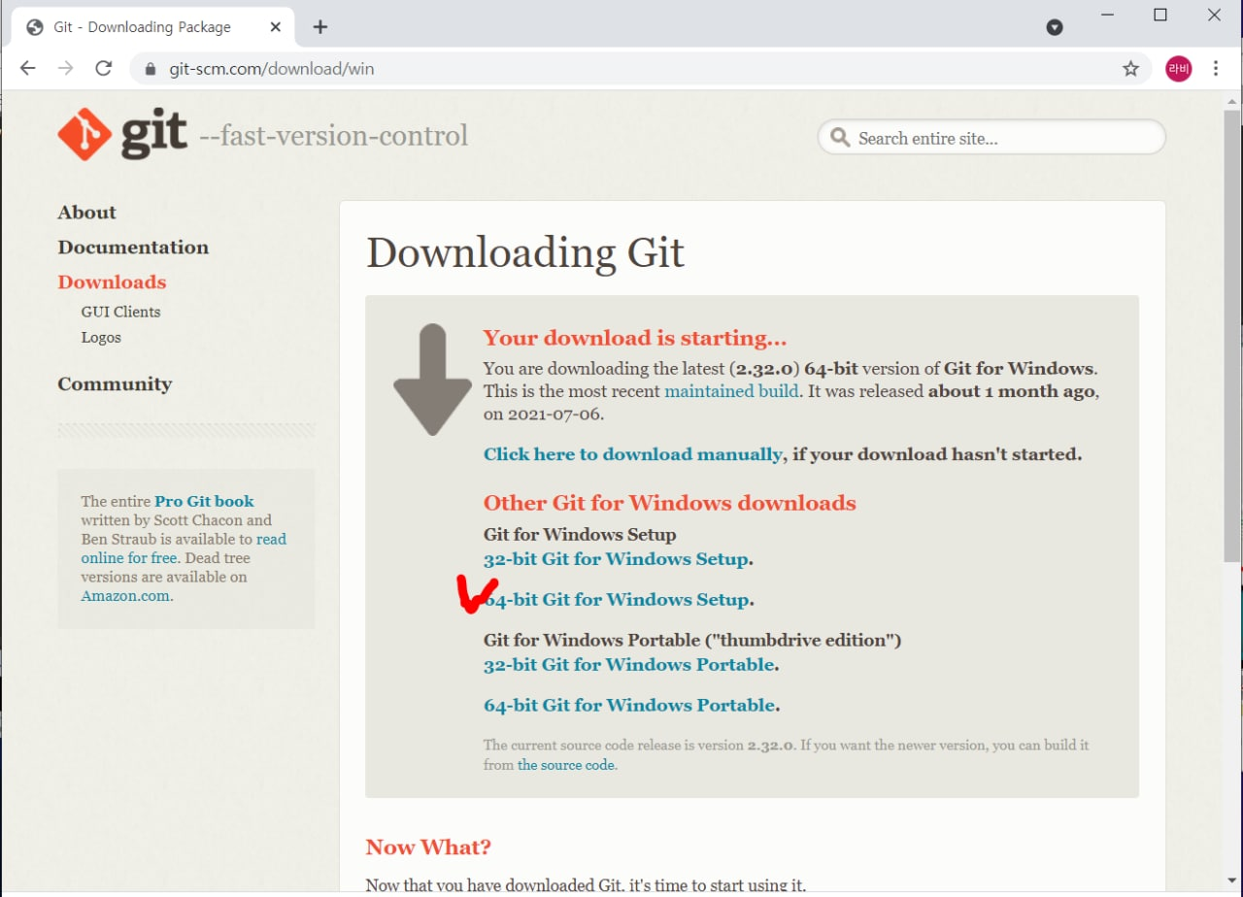Open the Amazon.com link
Image resolution: width=1243 pixels, height=897 pixels.
[126, 596]
